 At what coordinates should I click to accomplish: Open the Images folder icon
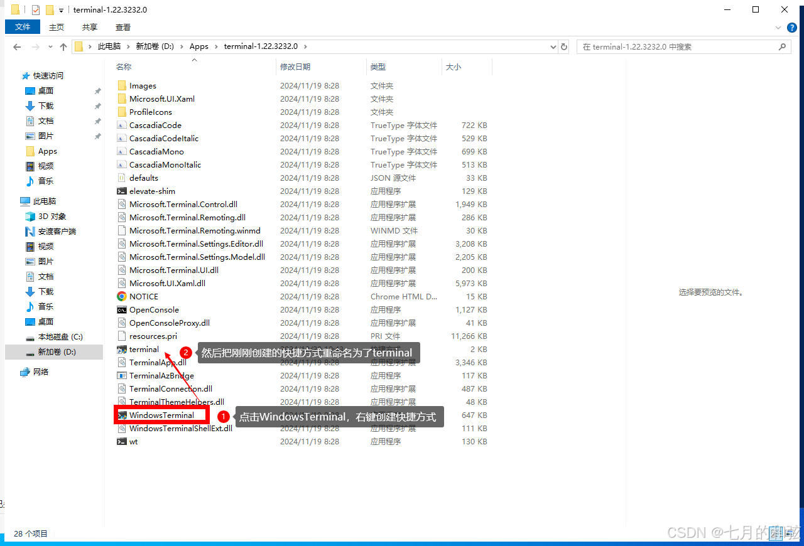click(x=122, y=86)
